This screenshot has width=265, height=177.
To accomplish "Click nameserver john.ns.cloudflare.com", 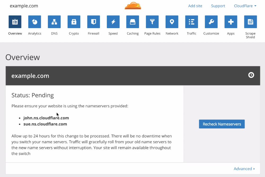I will point(46,118).
